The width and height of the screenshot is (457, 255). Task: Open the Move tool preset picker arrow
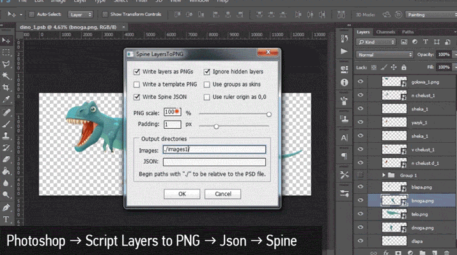point(20,15)
